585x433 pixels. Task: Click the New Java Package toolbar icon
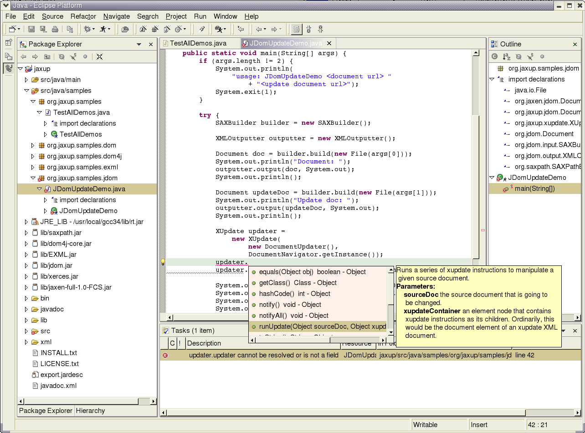[155, 29]
